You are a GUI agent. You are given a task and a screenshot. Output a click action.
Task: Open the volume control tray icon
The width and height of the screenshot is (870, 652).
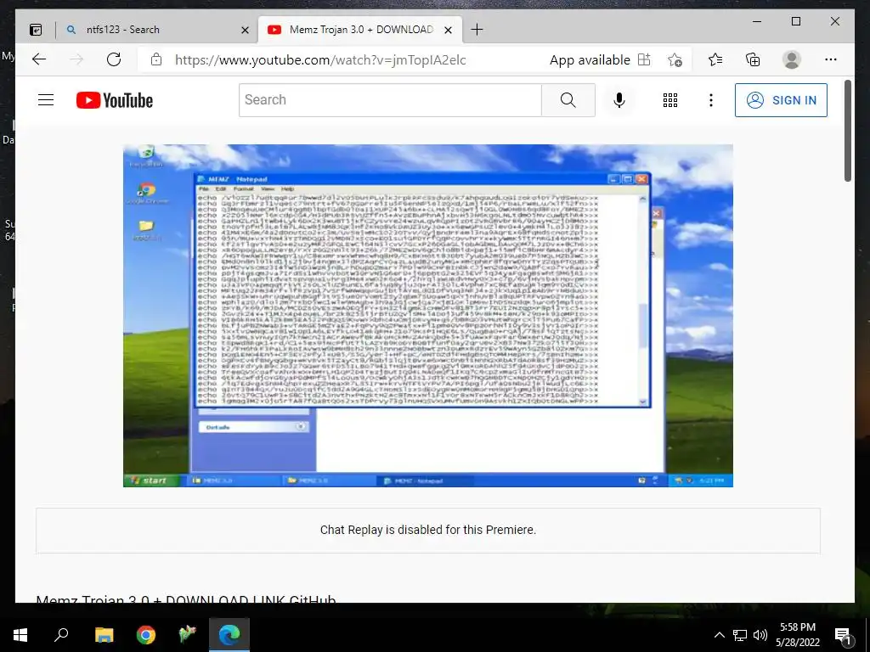click(760, 635)
